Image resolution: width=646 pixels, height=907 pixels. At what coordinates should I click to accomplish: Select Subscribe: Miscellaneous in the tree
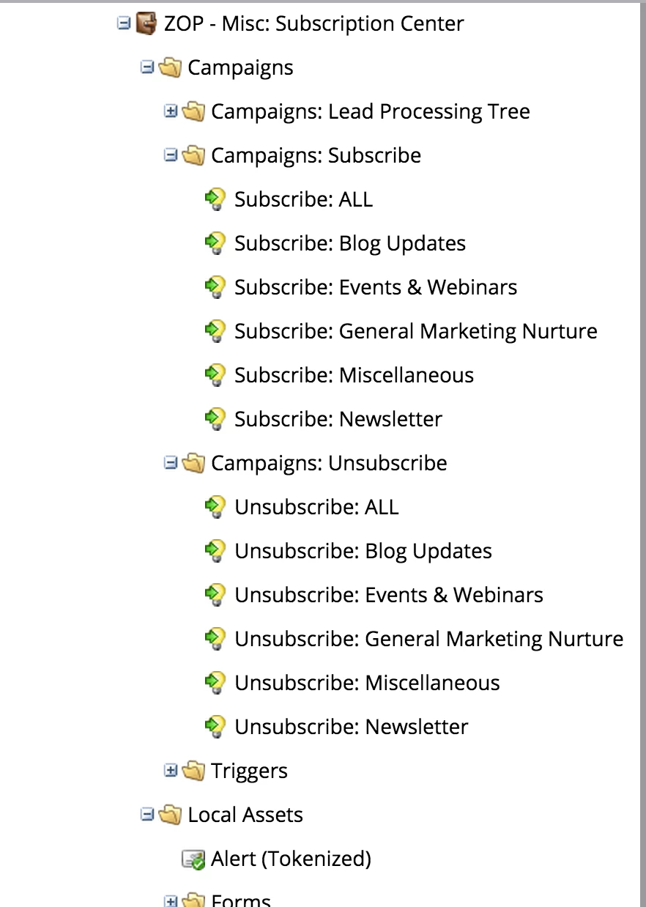pyautogui.click(x=354, y=375)
